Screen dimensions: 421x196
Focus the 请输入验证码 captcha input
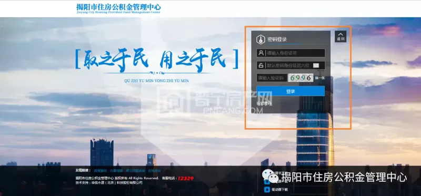coord(271,78)
